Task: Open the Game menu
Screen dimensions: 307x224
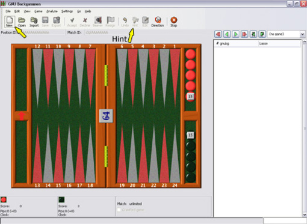Action: pos(38,11)
